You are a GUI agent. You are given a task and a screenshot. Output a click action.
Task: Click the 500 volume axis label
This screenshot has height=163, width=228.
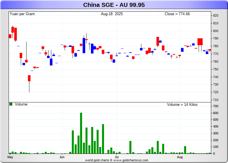(216, 120)
